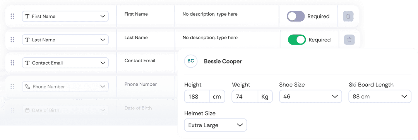This screenshot has width=418, height=140.
Task: Click the drag handle beside Phone Number
Action: click(x=12, y=87)
